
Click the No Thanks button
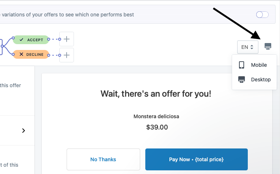[103, 159]
